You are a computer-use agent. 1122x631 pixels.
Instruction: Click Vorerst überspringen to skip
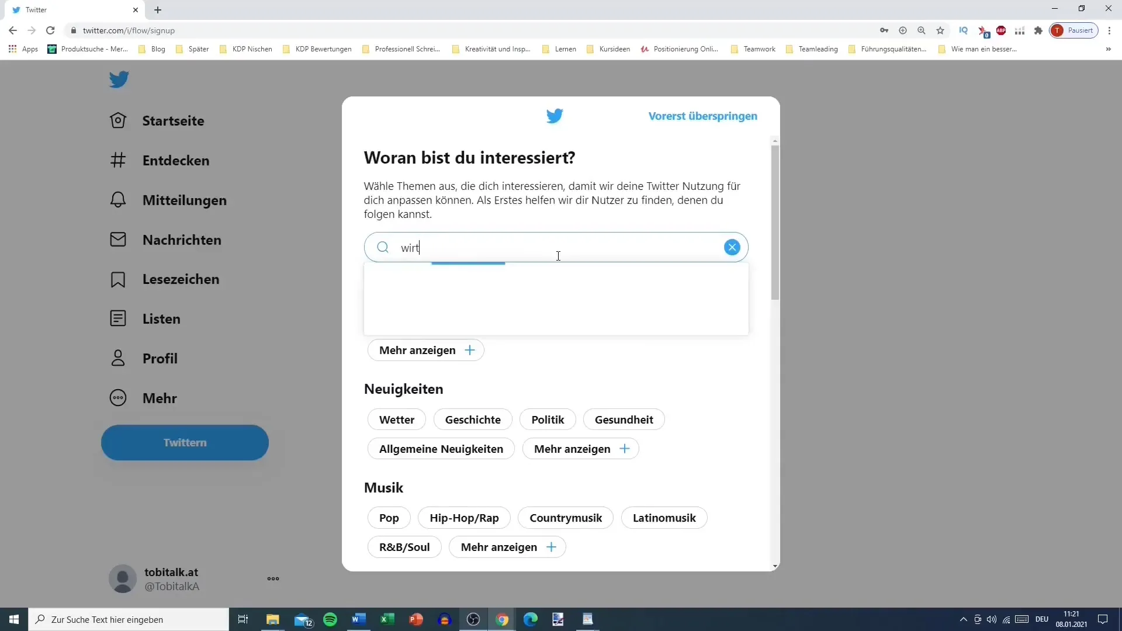click(x=702, y=116)
